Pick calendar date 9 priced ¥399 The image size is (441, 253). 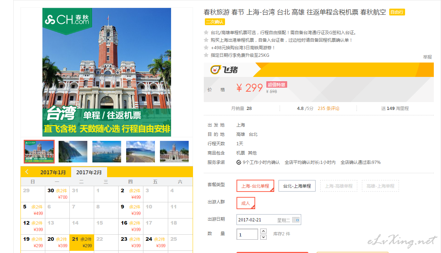tap(130, 210)
